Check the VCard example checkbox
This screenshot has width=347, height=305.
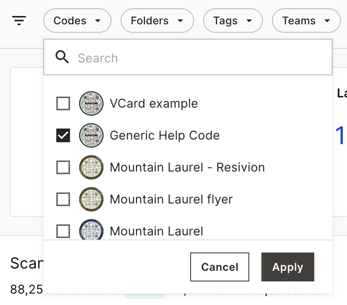tap(63, 103)
